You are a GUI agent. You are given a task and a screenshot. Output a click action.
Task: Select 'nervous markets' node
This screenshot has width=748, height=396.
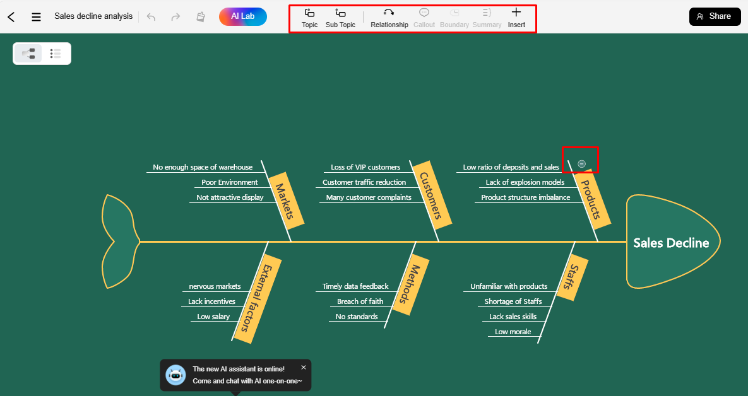pos(215,286)
